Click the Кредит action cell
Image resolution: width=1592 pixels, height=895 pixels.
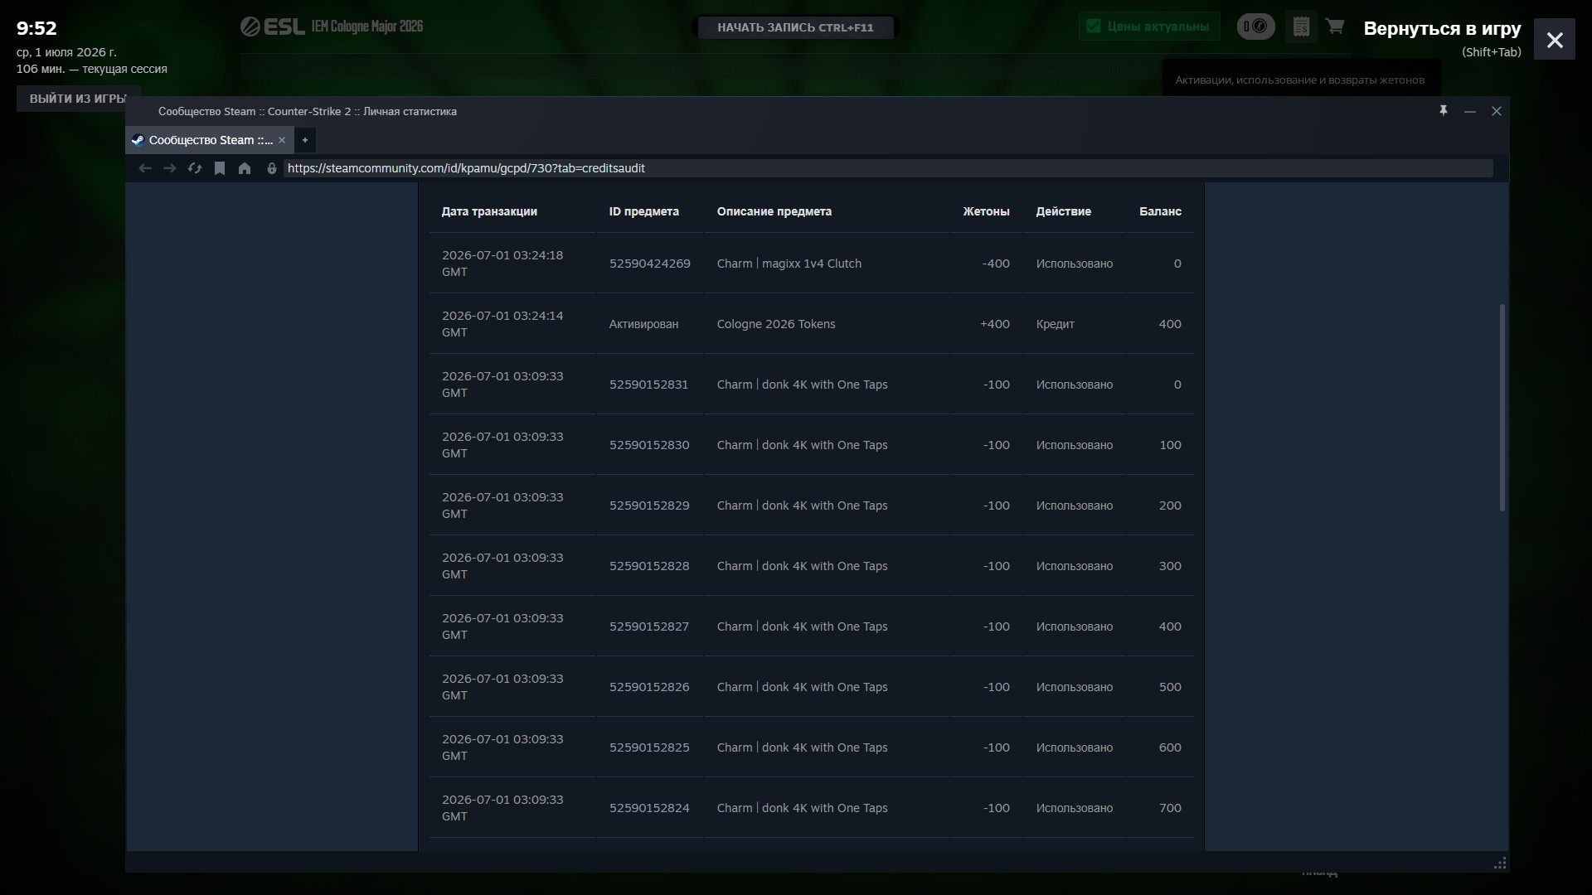click(x=1056, y=324)
